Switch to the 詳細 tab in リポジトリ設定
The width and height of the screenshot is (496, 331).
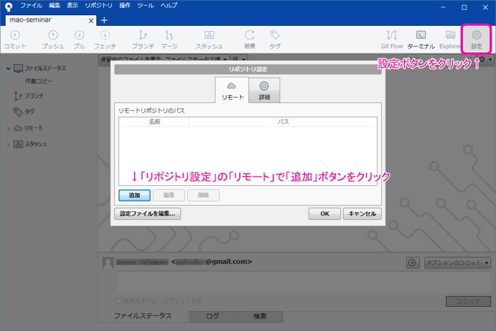click(x=264, y=90)
